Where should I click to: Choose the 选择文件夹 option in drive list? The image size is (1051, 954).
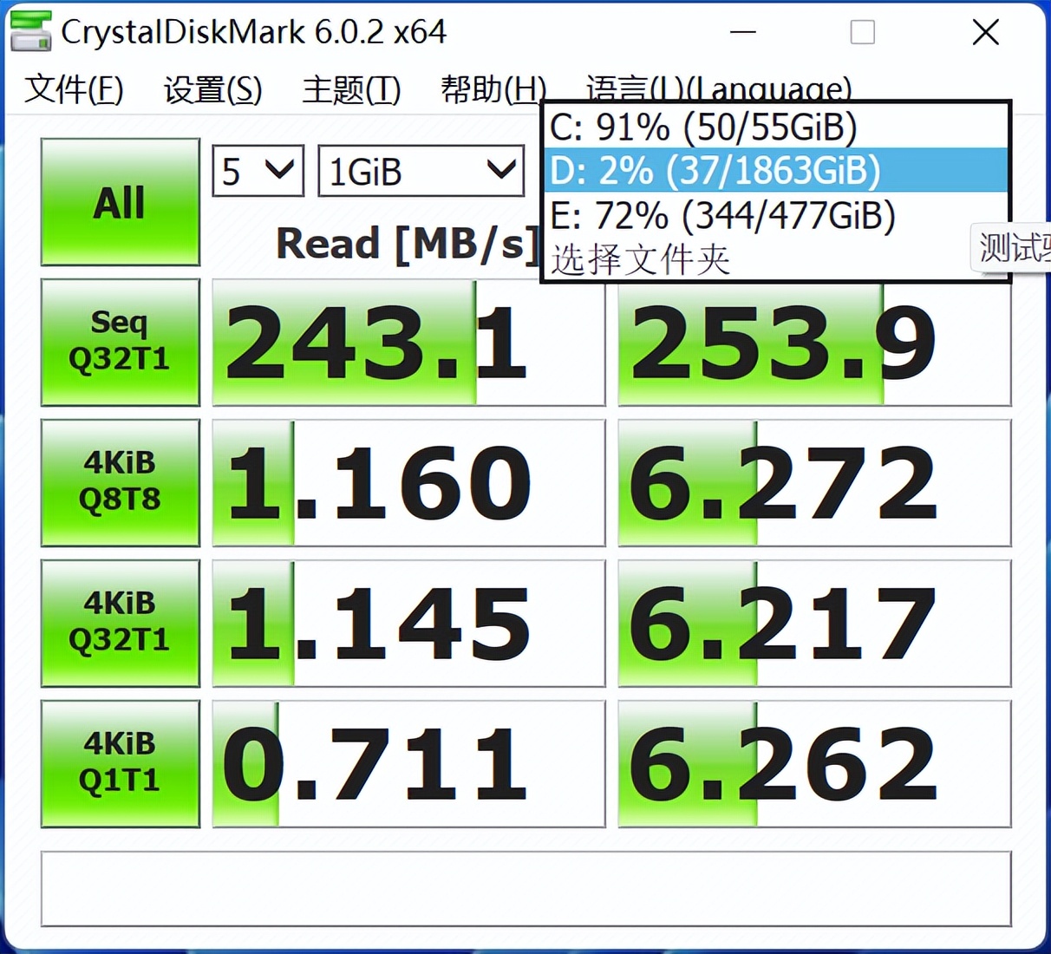[776, 258]
